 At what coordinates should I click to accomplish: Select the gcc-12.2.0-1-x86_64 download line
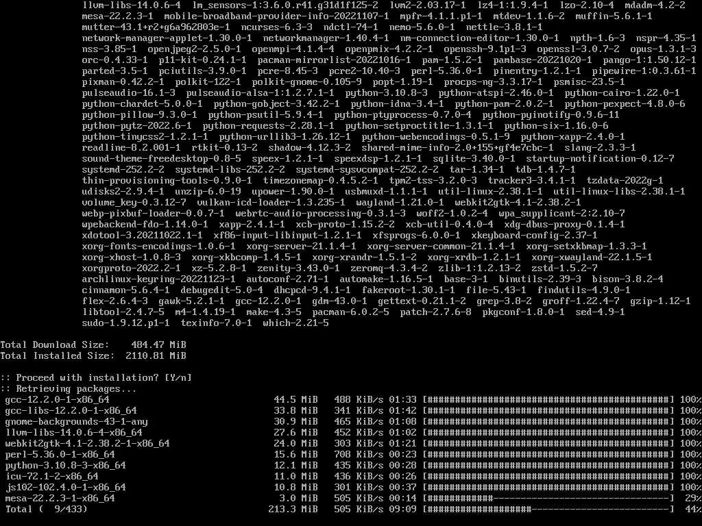pyautogui.click(x=351, y=399)
